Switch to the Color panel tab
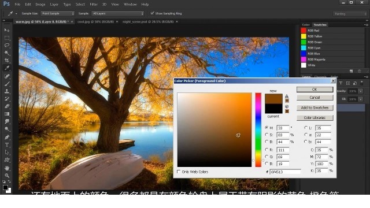The height and width of the screenshot is (208, 370). (306, 24)
